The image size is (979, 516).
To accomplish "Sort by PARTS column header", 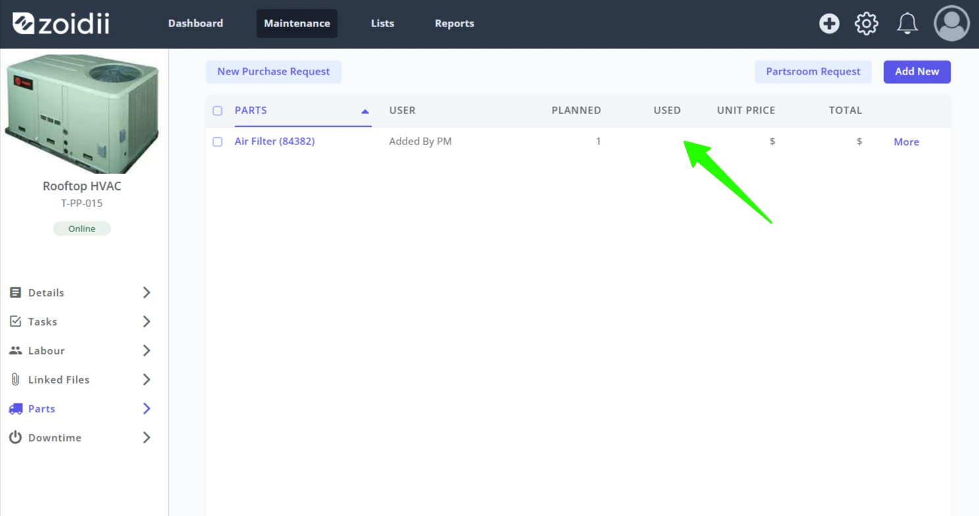I will coord(251,110).
